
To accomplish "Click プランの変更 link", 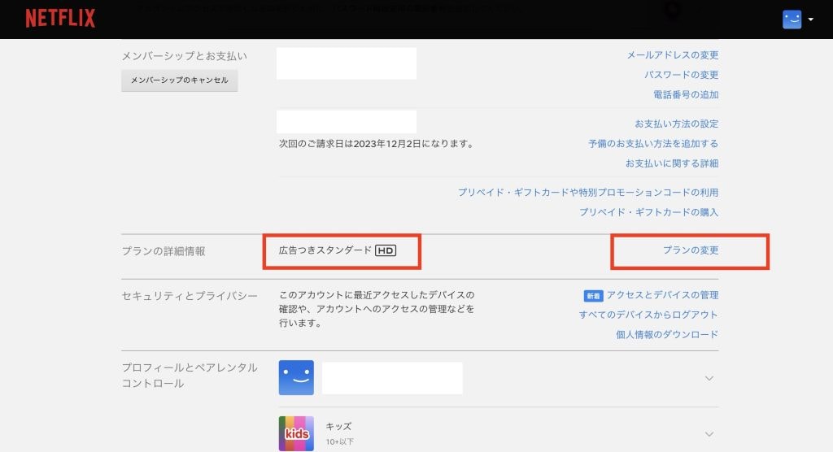I will 690,250.
